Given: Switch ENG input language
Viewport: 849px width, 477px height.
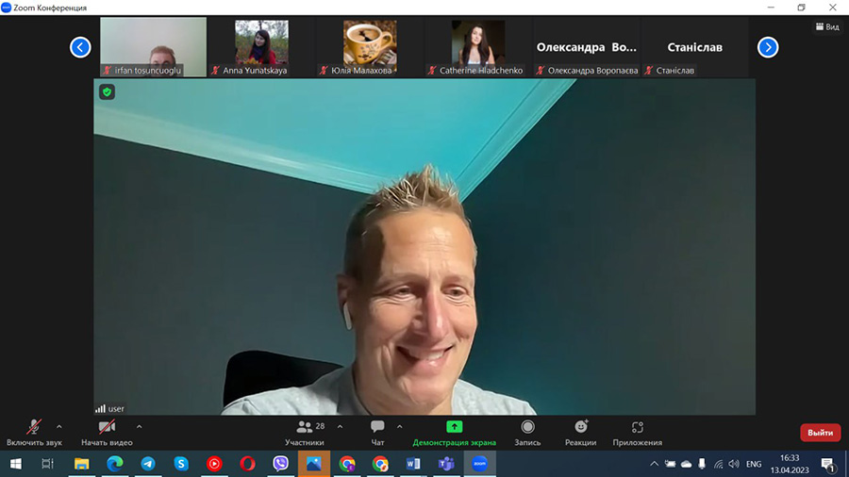Looking at the screenshot, I should pos(754,464).
